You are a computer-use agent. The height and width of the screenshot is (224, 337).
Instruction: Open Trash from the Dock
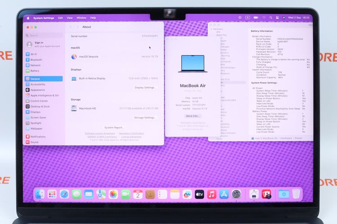tap(296, 194)
